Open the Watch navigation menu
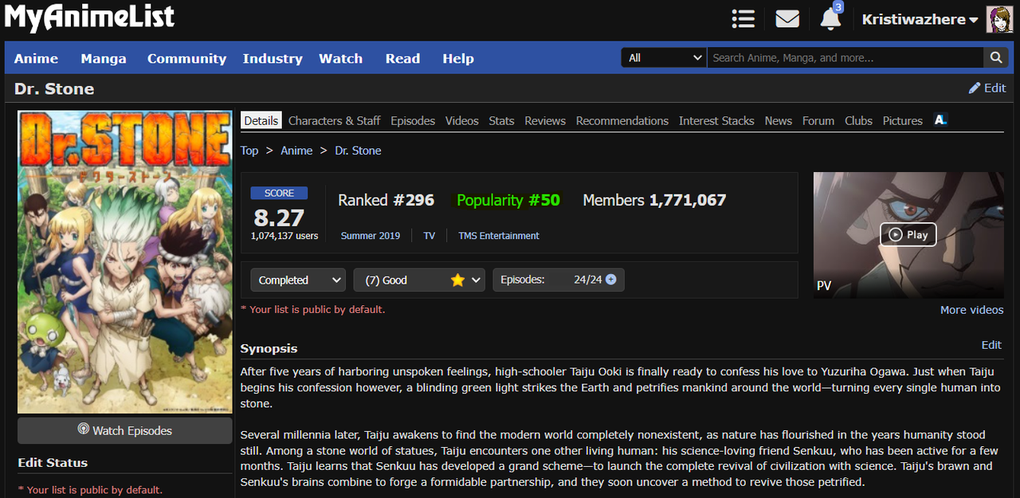1020x498 pixels. [341, 58]
